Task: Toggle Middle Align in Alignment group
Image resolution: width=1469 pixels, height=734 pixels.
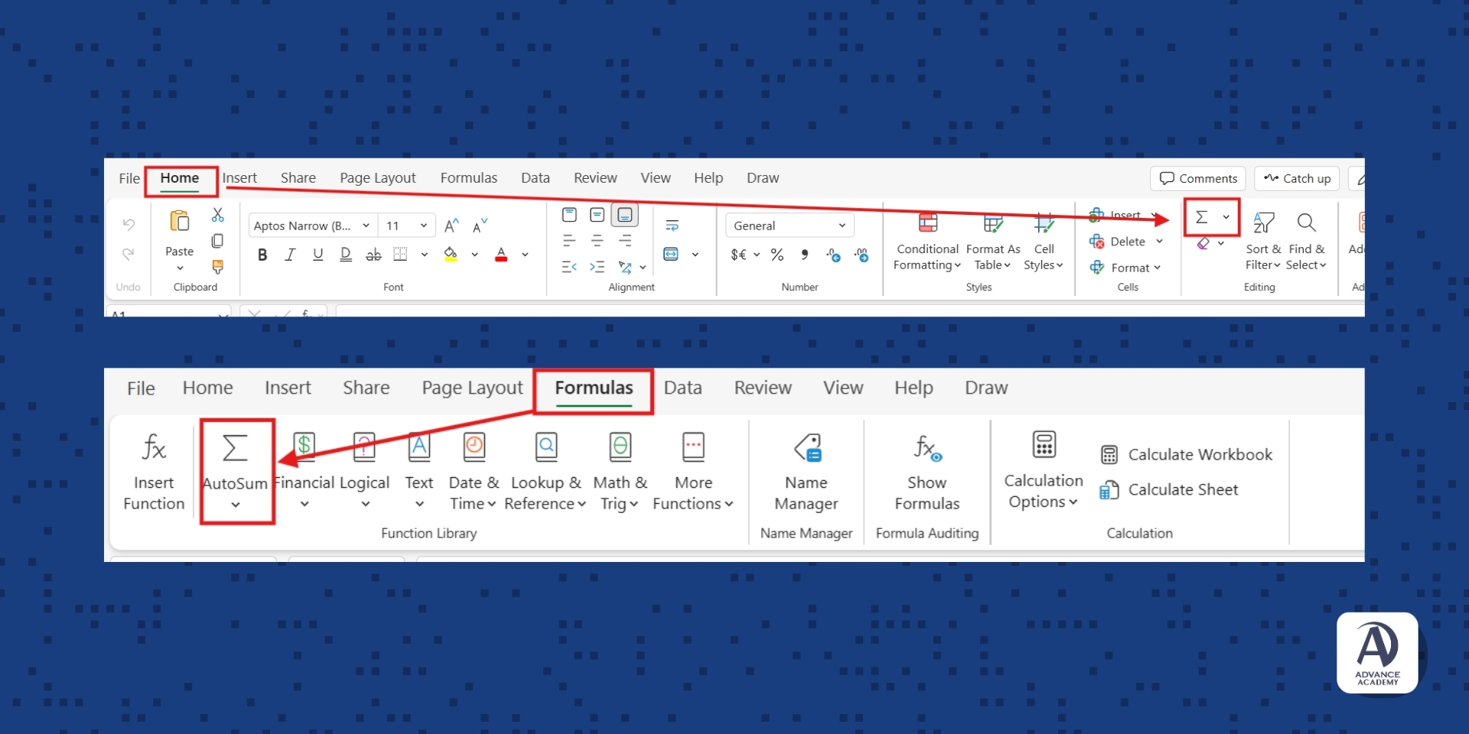Action: pos(598,215)
